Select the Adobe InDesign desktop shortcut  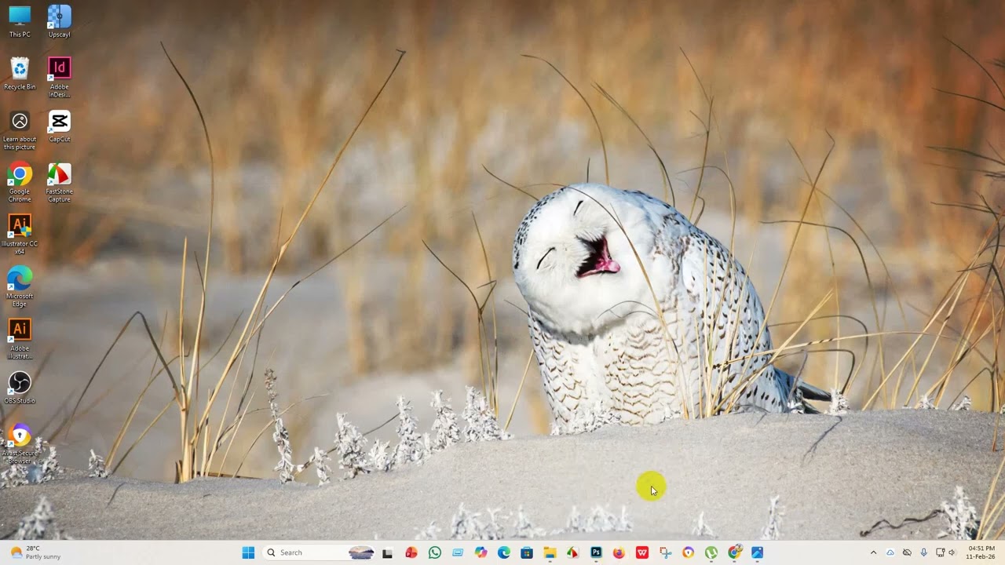click(x=59, y=77)
